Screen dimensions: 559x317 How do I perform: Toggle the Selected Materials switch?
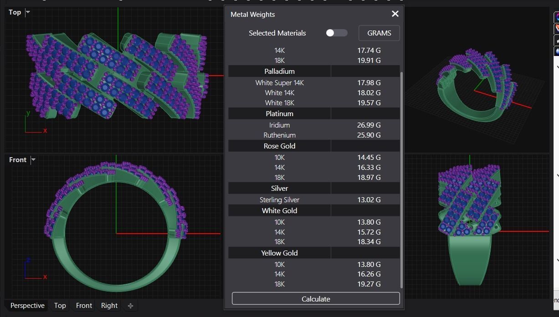[x=337, y=33]
